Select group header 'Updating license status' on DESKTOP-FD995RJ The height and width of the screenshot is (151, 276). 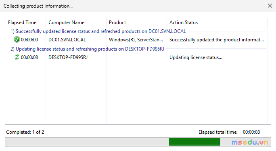point(87,49)
